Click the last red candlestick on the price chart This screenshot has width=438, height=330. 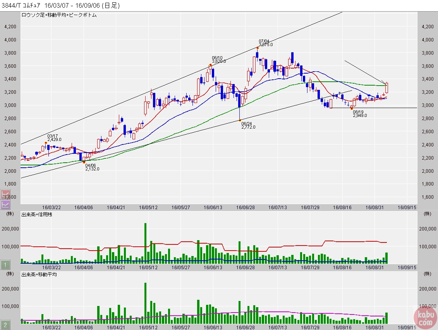pos(386,88)
